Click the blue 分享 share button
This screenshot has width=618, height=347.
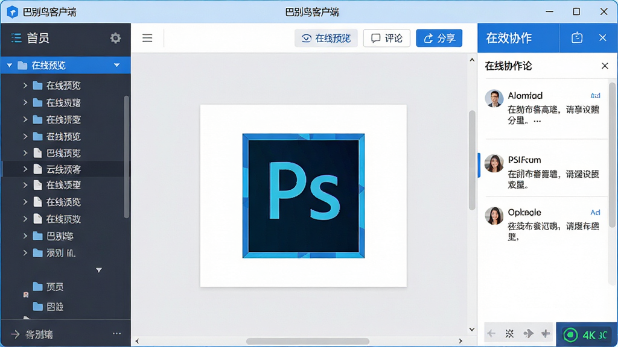click(439, 38)
